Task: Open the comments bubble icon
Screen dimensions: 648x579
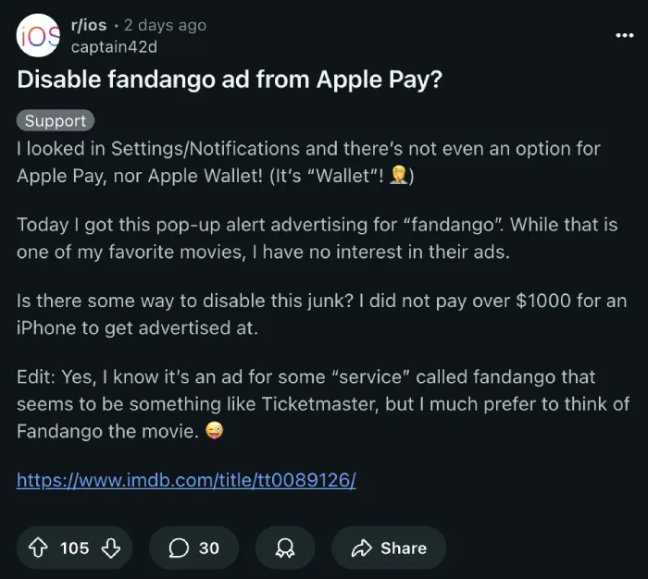Action: point(179,548)
